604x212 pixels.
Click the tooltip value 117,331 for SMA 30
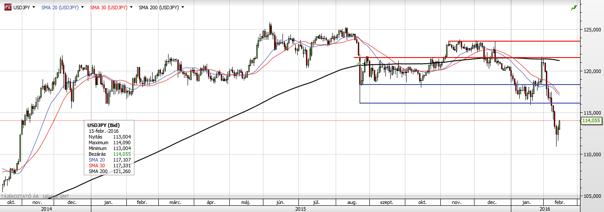pos(122,166)
